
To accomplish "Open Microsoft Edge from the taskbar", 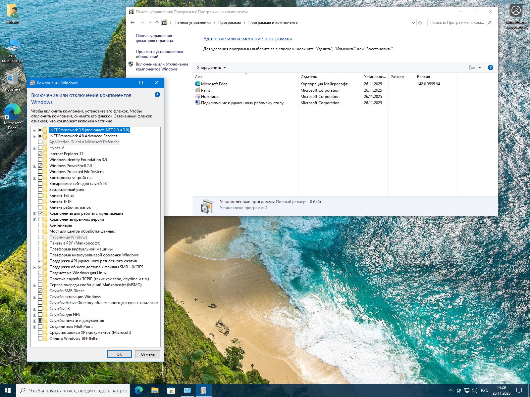I will [x=139, y=390].
